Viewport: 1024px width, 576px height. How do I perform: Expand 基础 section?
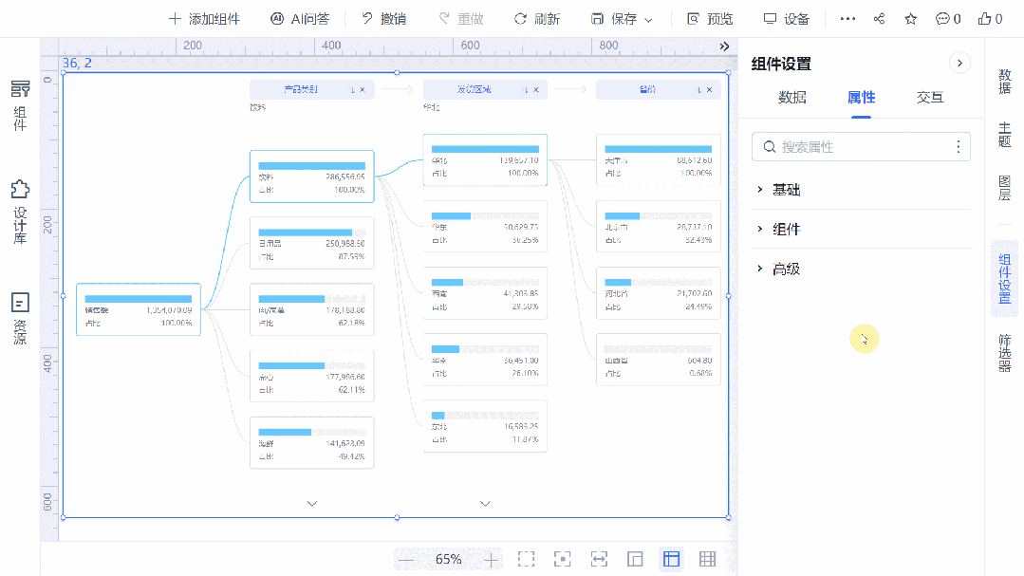[x=861, y=190]
